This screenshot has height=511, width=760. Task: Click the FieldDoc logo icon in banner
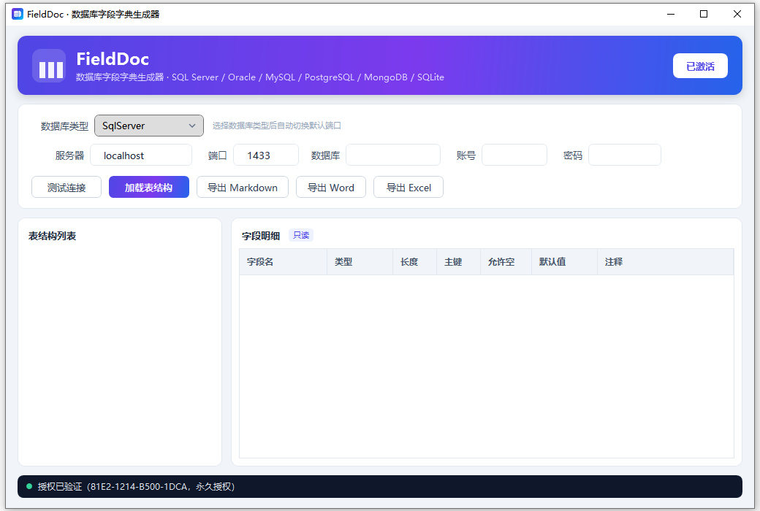click(49, 66)
